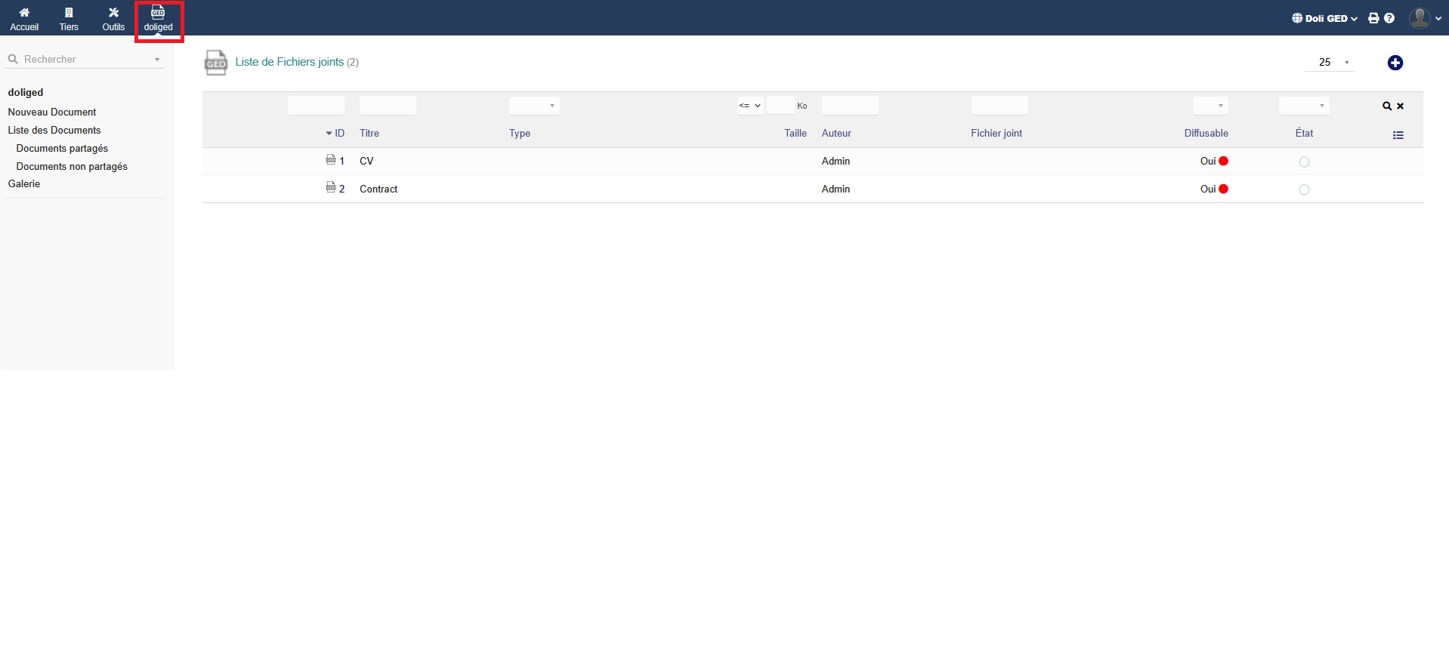Clear filters with the X icon
This screenshot has width=1449, height=653.
pos(1401,106)
